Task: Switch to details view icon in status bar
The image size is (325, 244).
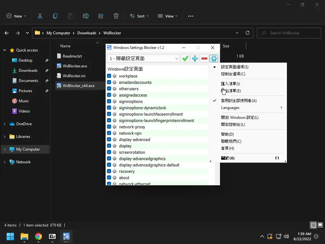Action: tap(313, 225)
